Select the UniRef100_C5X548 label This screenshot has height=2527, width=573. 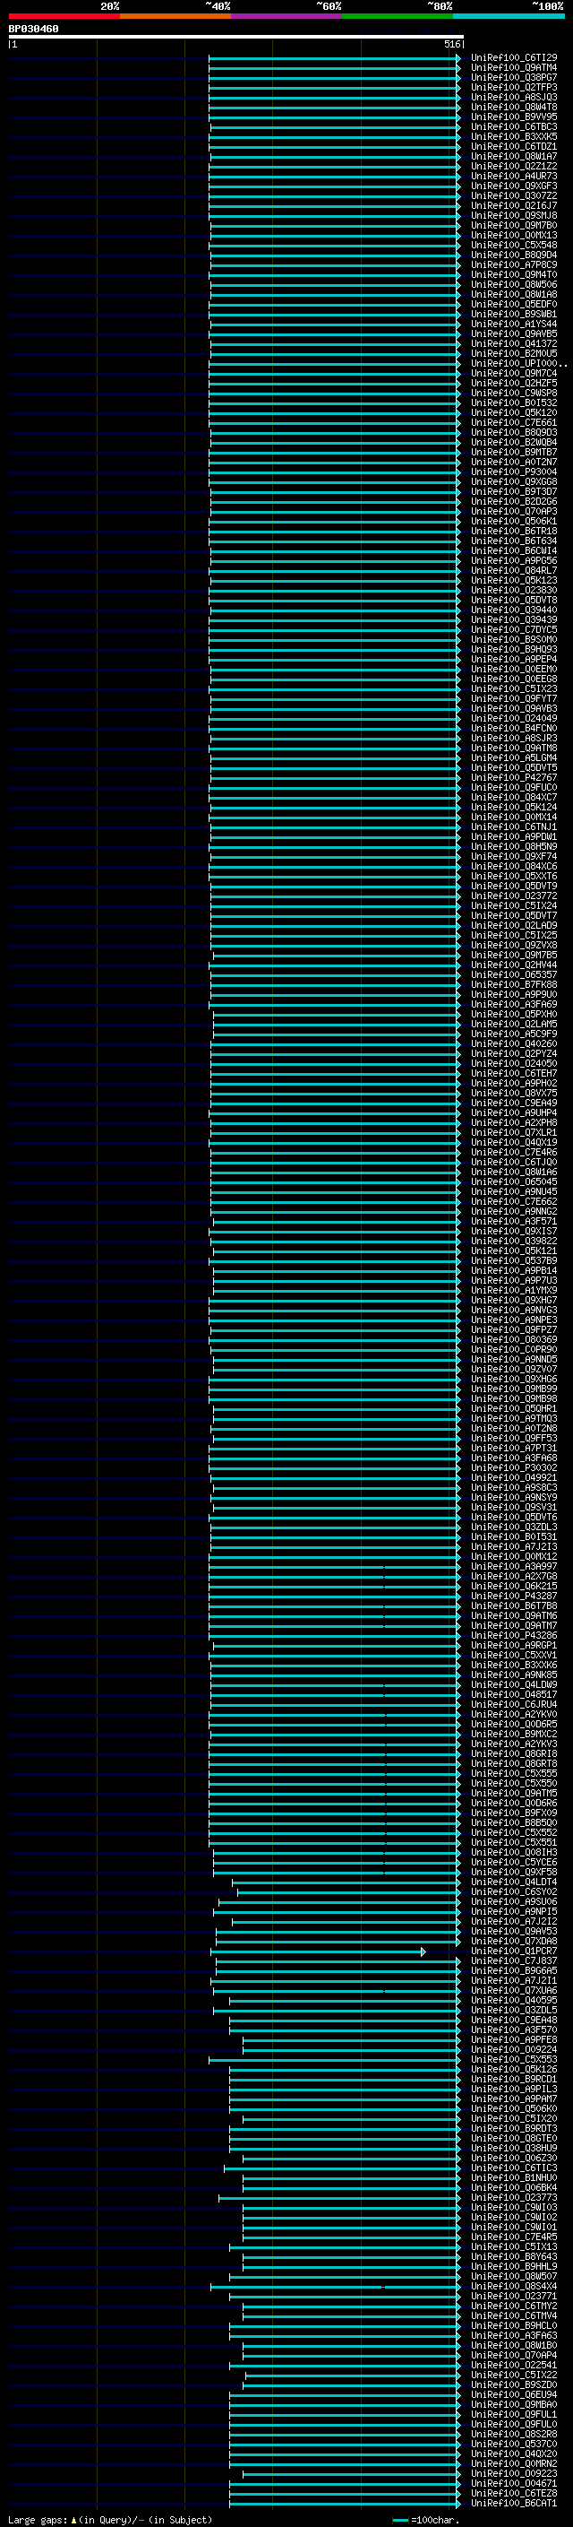click(514, 246)
